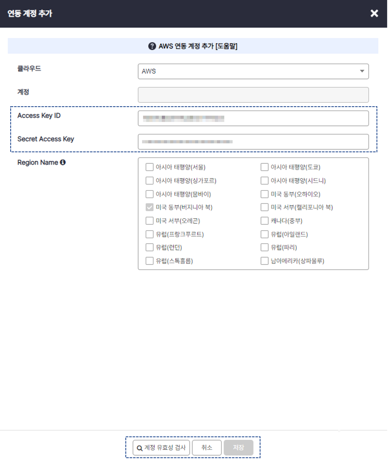
Task: Click the Access Key ID field
Action: click(x=253, y=118)
